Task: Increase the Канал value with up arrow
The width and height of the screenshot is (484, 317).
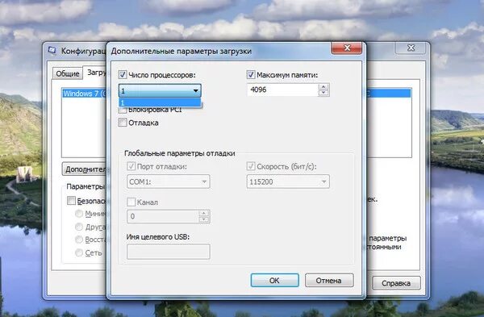Action: 203,213
